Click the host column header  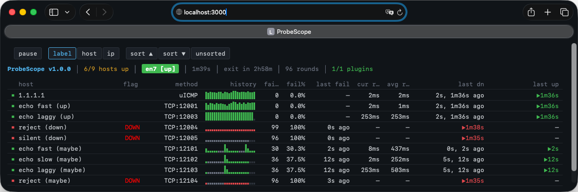(26, 84)
